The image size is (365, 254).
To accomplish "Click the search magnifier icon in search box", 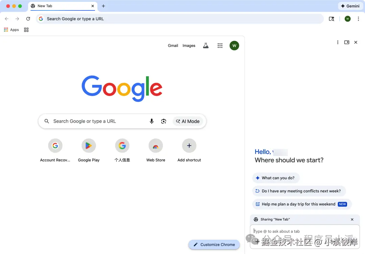I will tap(47, 121).
